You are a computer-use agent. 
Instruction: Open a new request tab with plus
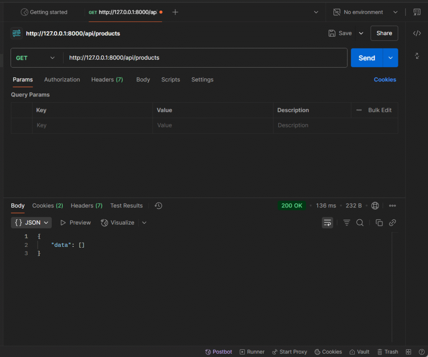click(175, 12)
